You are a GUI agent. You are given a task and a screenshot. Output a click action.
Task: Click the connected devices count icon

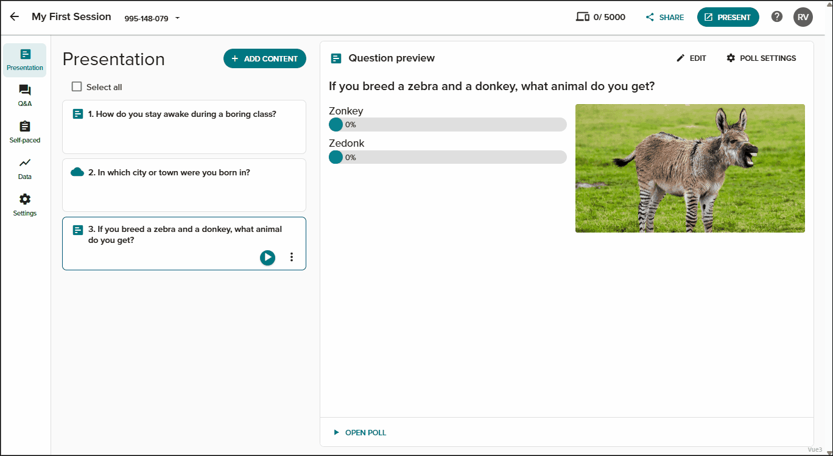(582, 17)
